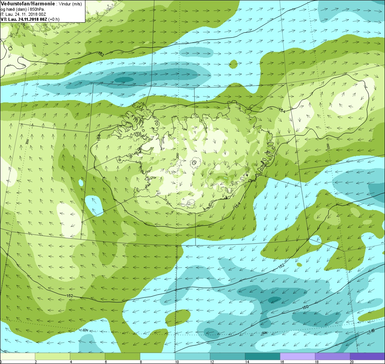Select the 10–12 m/s turquoise legend swatch
This screenshot has height=364, width=385.
coord(192,356)
